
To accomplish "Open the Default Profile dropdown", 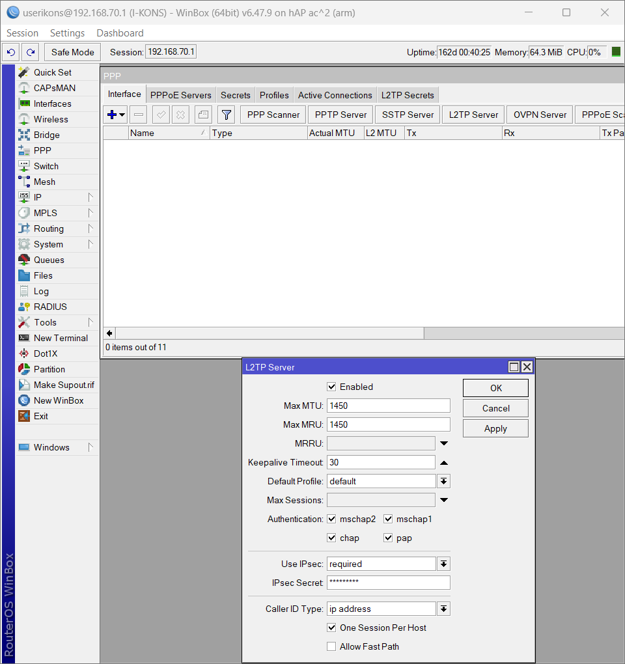I will (x=443, y=481).
